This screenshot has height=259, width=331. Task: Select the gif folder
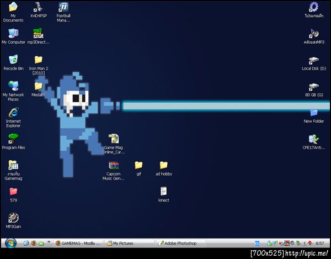point(138,168)
